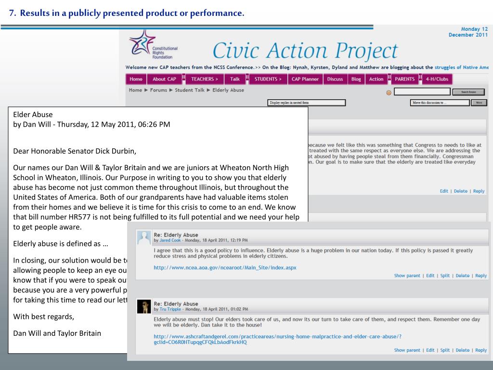The image size is (493, 370).
Task: Show parent of Jared Cook's reply
Action: [x=407, y=276]
